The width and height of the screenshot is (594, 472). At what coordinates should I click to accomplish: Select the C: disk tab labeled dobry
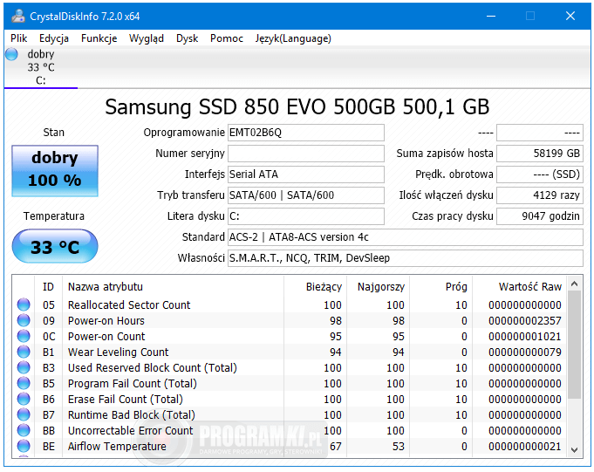pyautogui.click(x=40, y=67)
